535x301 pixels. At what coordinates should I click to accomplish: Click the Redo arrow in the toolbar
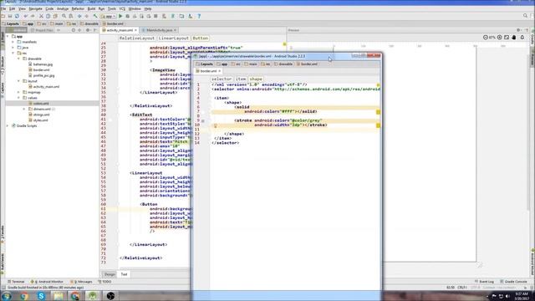33,16
